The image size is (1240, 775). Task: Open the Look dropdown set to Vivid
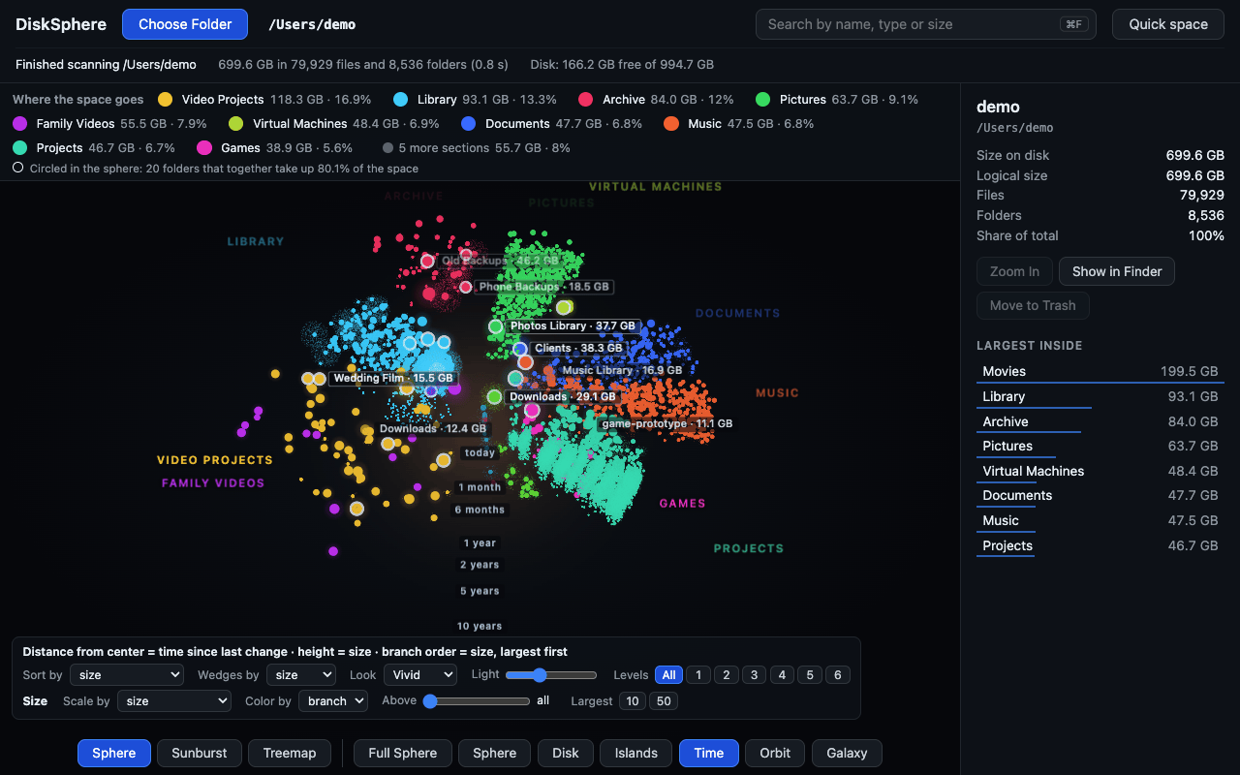420,674
